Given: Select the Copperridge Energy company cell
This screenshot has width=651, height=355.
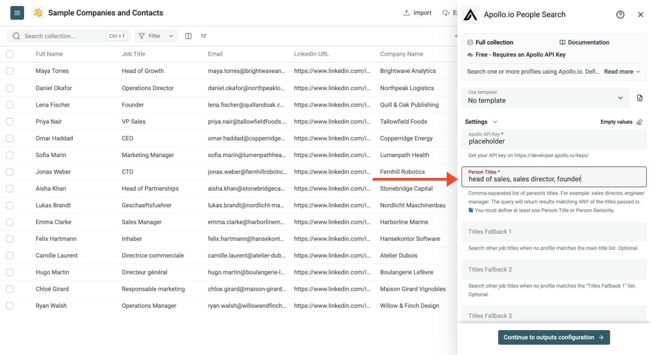Looking at the screenshot, I should (406, 138).
